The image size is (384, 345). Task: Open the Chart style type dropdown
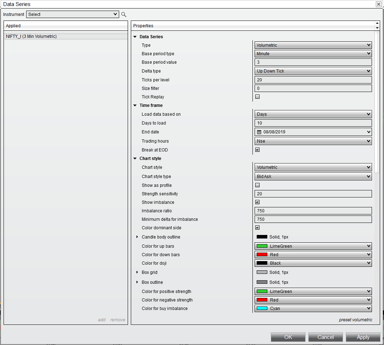tap(313, 177)
